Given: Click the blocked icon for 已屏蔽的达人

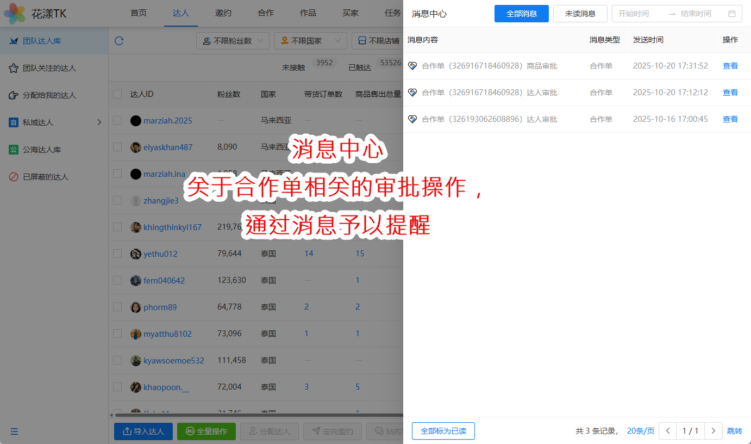Looking at the screenshot, I should pyautogui.click(x=14, y=177).
